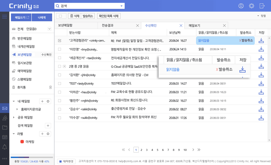Save the 고객경험관리 mail with download icon

261,41
